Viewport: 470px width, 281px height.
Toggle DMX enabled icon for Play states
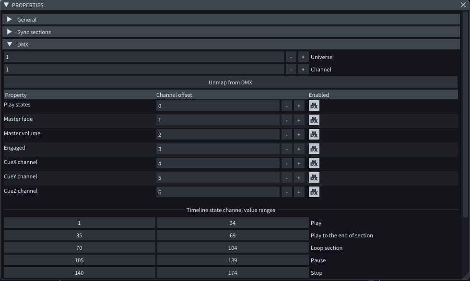point(314,106)
